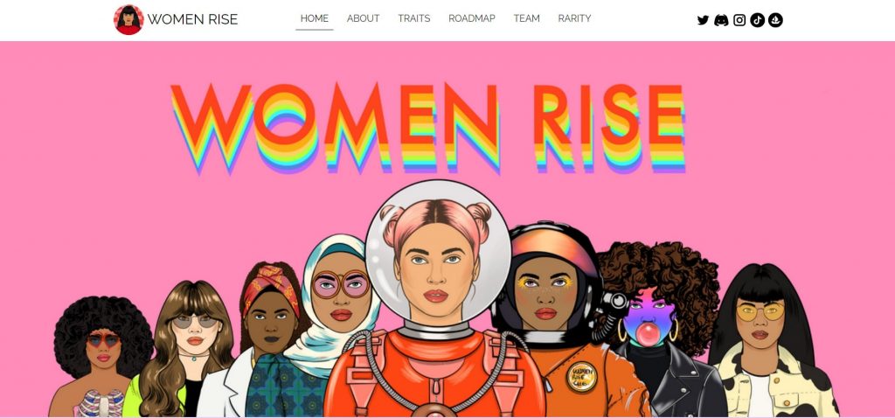Open the RARITY menu item
The image size is (895, 418).
point(574,18)
